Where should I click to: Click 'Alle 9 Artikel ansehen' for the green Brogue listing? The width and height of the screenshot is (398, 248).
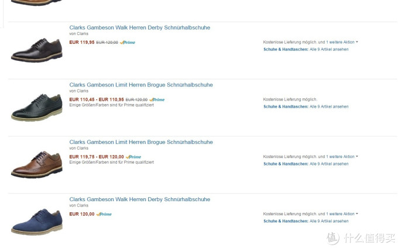click(329, 106)
